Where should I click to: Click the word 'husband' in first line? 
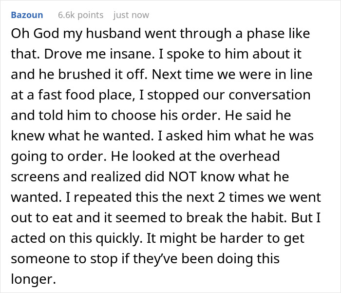click(x=114, y=34)
